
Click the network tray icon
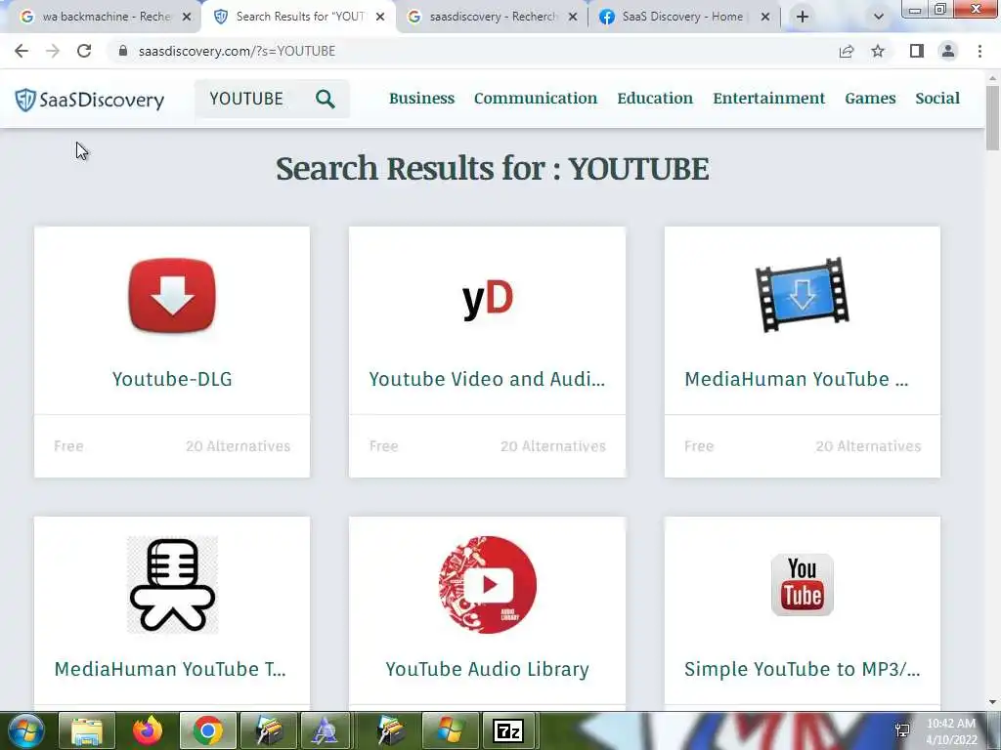902,730
